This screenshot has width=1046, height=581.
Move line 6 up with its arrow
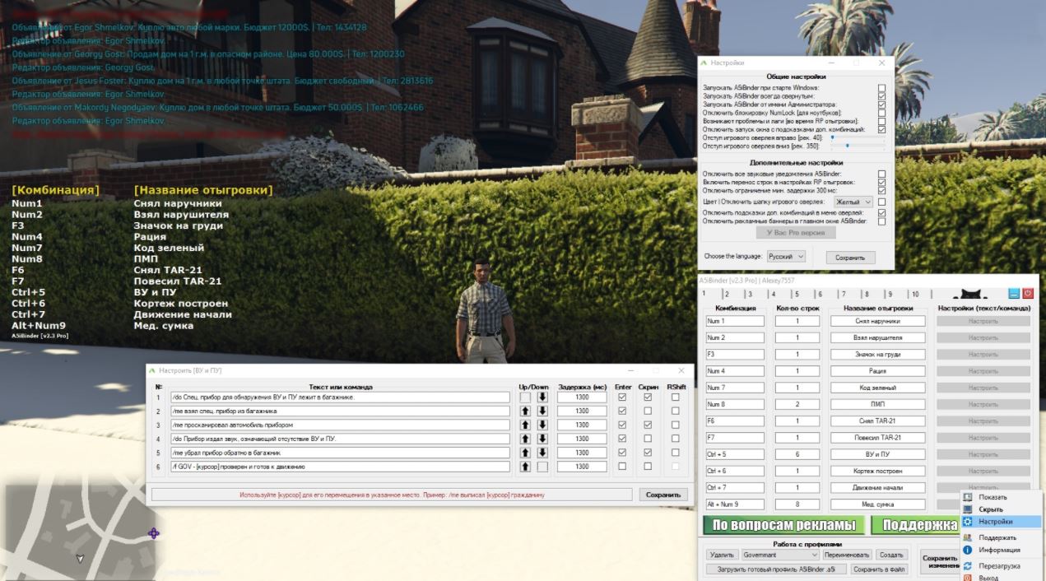point(525,467)
